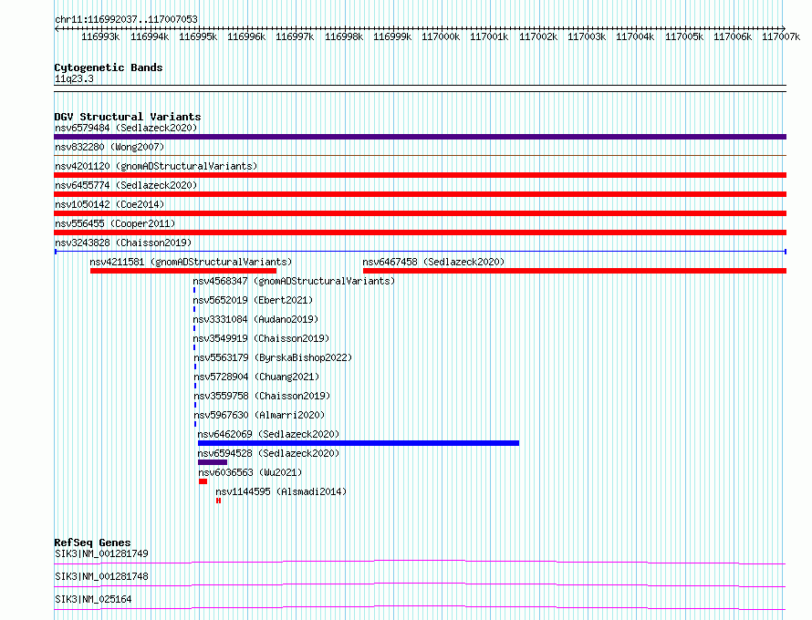Click the red nsv4211581 variant bar
The image size is (812, 620).
click(183, 271)
